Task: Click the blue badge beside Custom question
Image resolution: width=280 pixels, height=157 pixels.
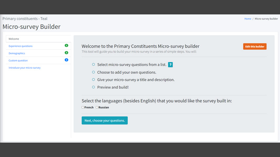Action: click(x=67, y=60)
